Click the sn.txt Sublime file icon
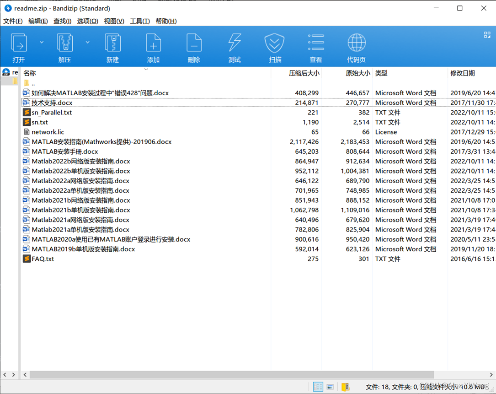Viewport: 496px width, 394px height. click(x=27, y=122)
